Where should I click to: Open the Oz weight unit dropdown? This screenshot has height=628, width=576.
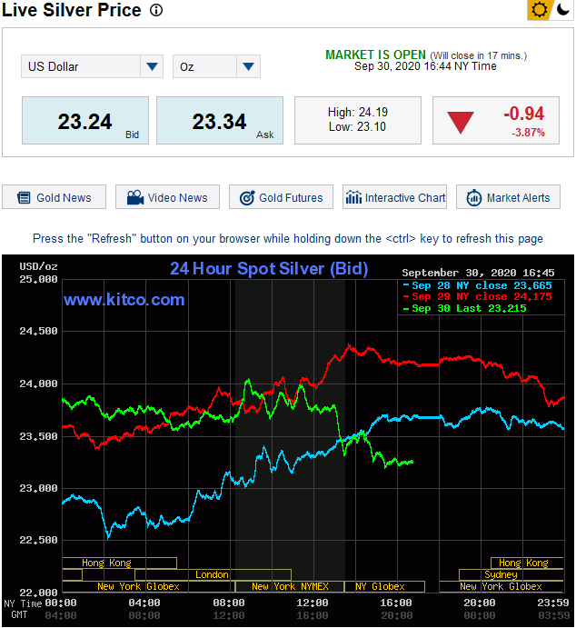pos(216,66)
